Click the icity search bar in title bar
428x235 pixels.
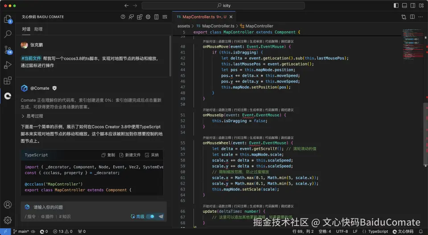223,5
